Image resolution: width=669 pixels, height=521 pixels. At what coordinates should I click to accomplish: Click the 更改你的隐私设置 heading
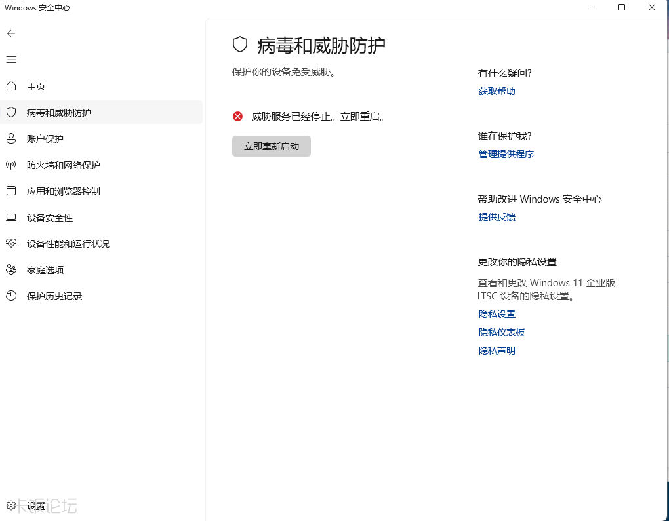click(x=517, y=261)
